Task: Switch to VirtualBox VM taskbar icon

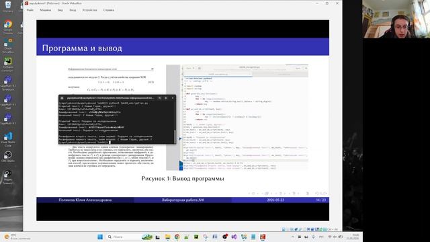Action: point(263,237)
